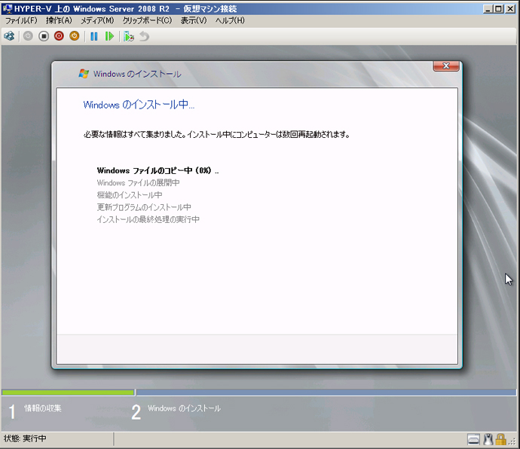Click the step 2 'Windows のインストール' label
This screenshot has height=449, width=520.
pos(184,408)
